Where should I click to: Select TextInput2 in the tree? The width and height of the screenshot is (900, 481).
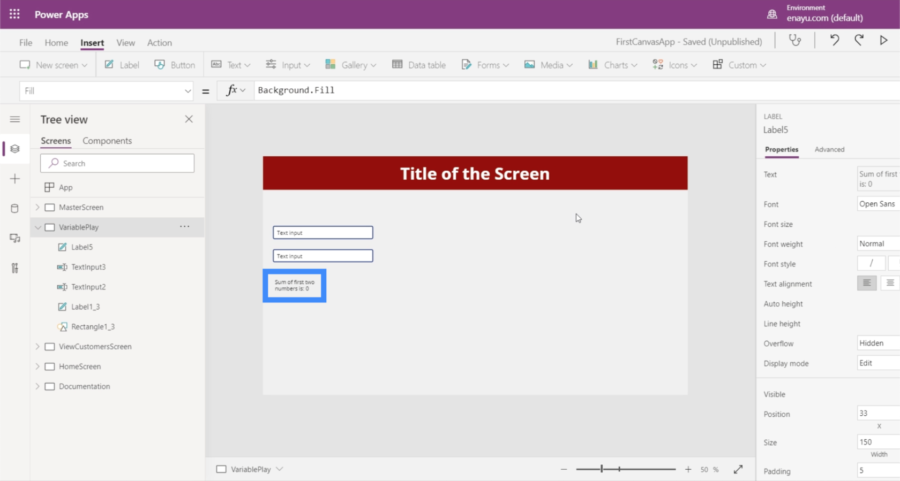88,287
